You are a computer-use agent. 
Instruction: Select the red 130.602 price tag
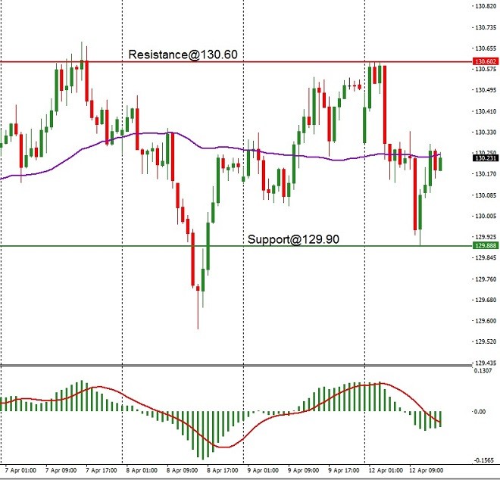pos(486,61)
